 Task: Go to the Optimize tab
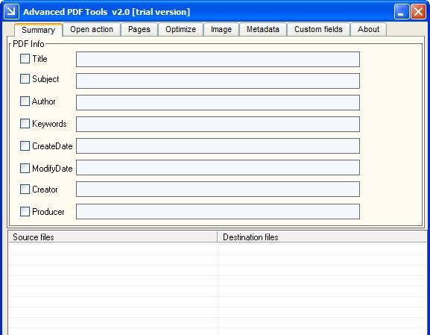181,29
